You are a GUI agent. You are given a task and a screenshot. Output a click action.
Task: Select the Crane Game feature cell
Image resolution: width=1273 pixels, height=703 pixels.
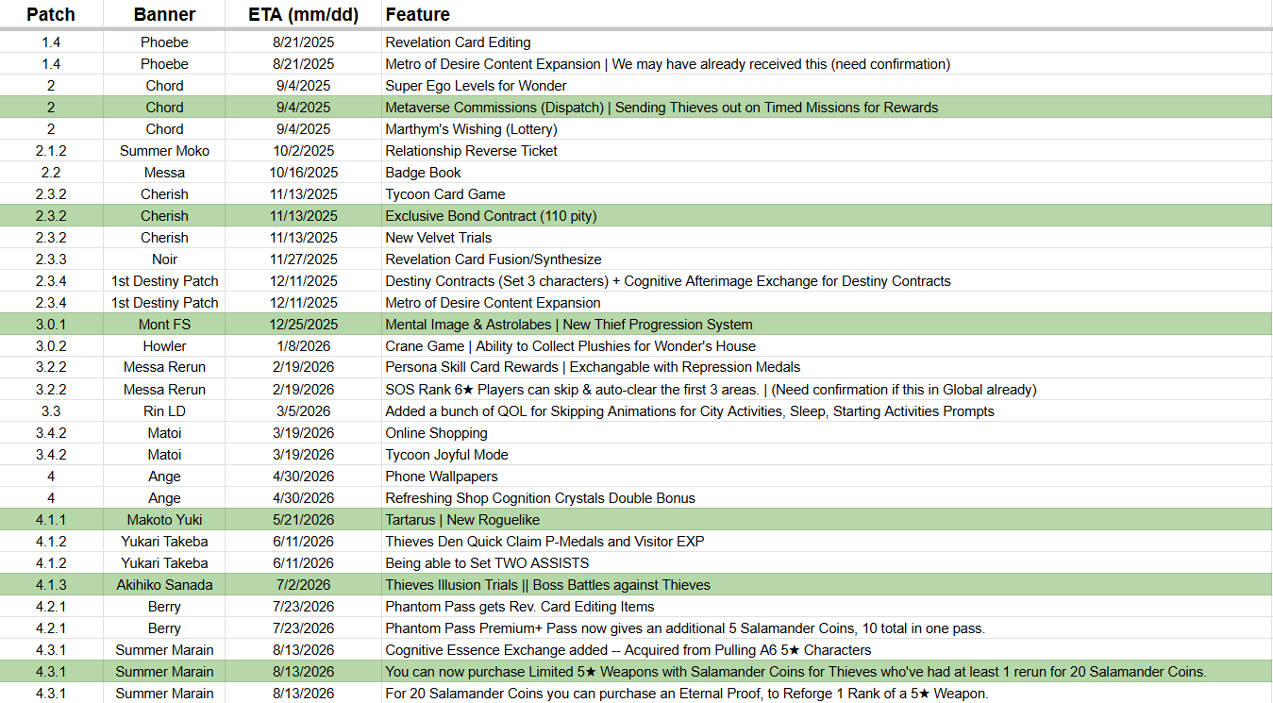click(827, 346)
